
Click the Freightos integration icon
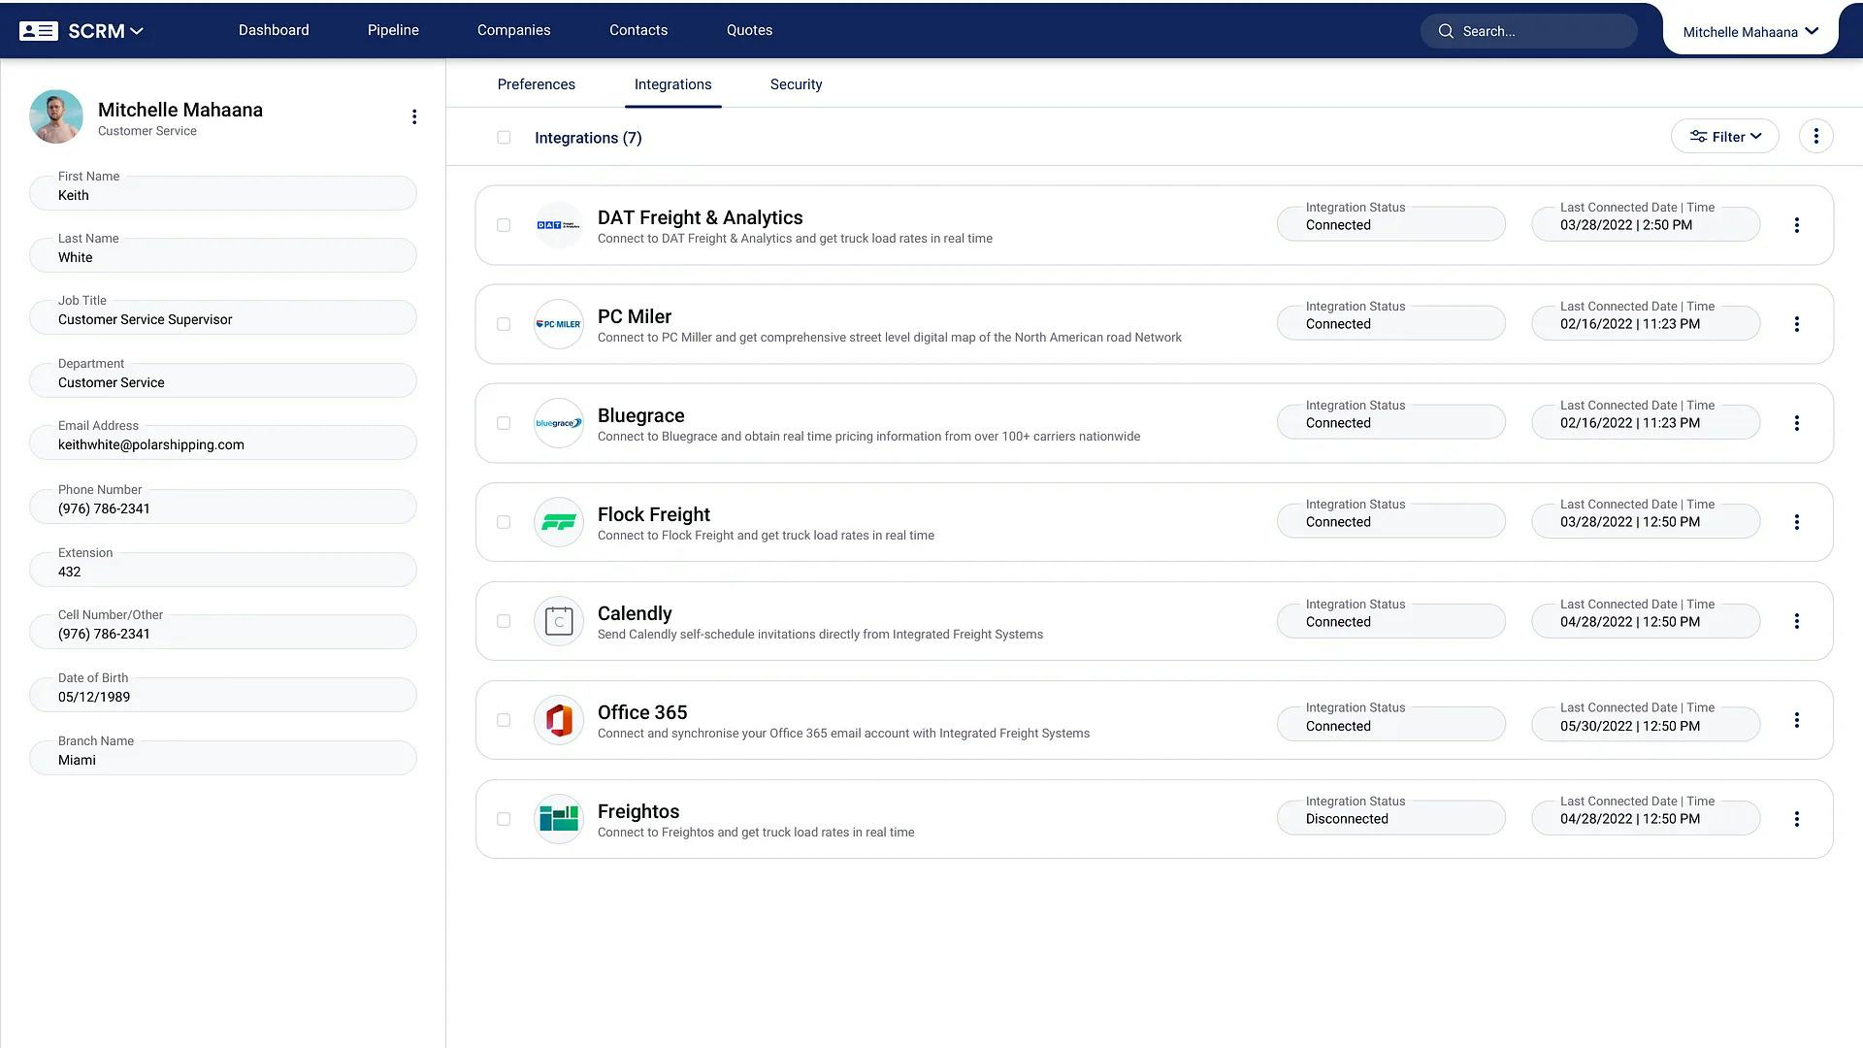pos(558,818)
